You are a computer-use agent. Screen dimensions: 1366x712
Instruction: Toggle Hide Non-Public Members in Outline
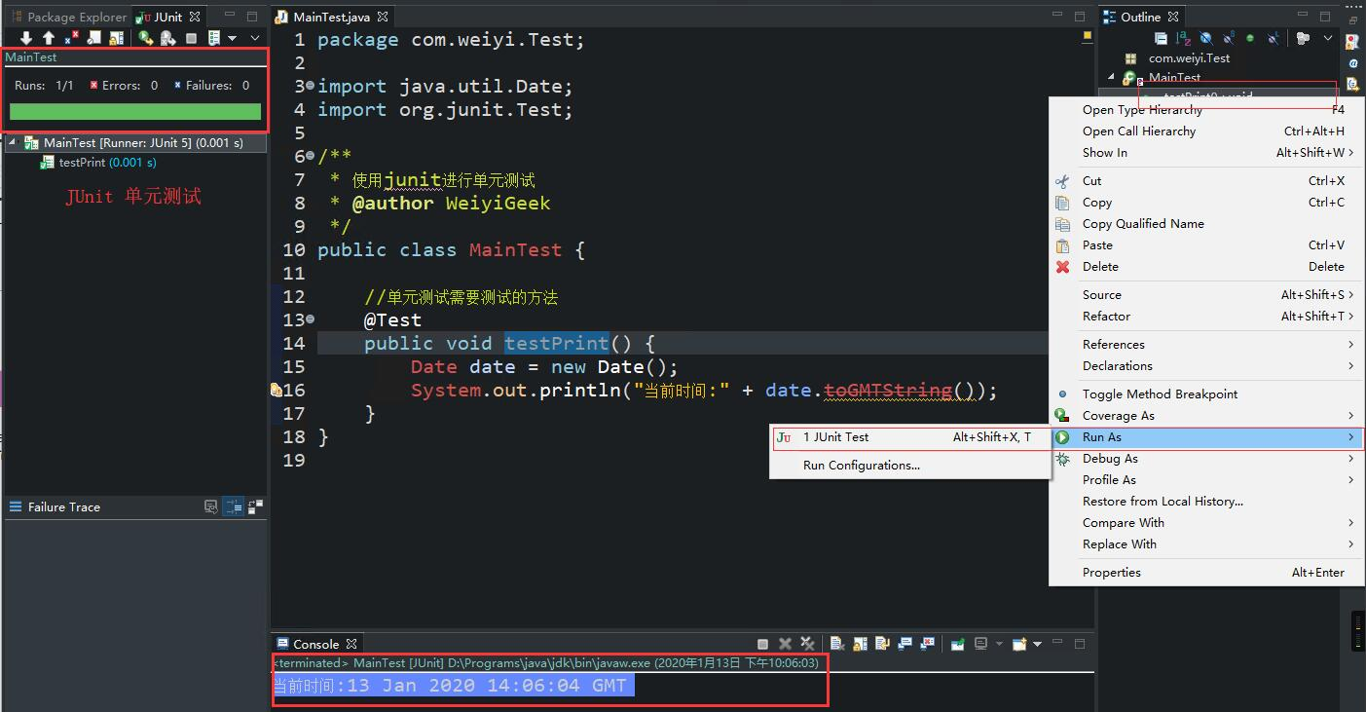click(x=1250, y=38)
